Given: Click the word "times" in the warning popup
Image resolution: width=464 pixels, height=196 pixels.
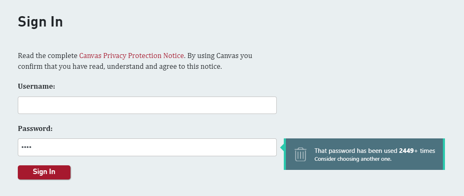Looking at the screenshot, I should coord(428,151).
